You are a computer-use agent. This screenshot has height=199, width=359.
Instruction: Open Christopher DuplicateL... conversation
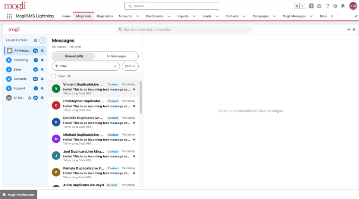tap(94, 105)
